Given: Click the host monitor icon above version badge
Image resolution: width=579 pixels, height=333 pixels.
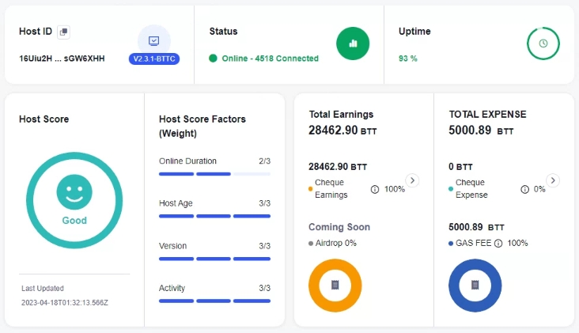Looking at the screenshot, I should coord(154,40).
